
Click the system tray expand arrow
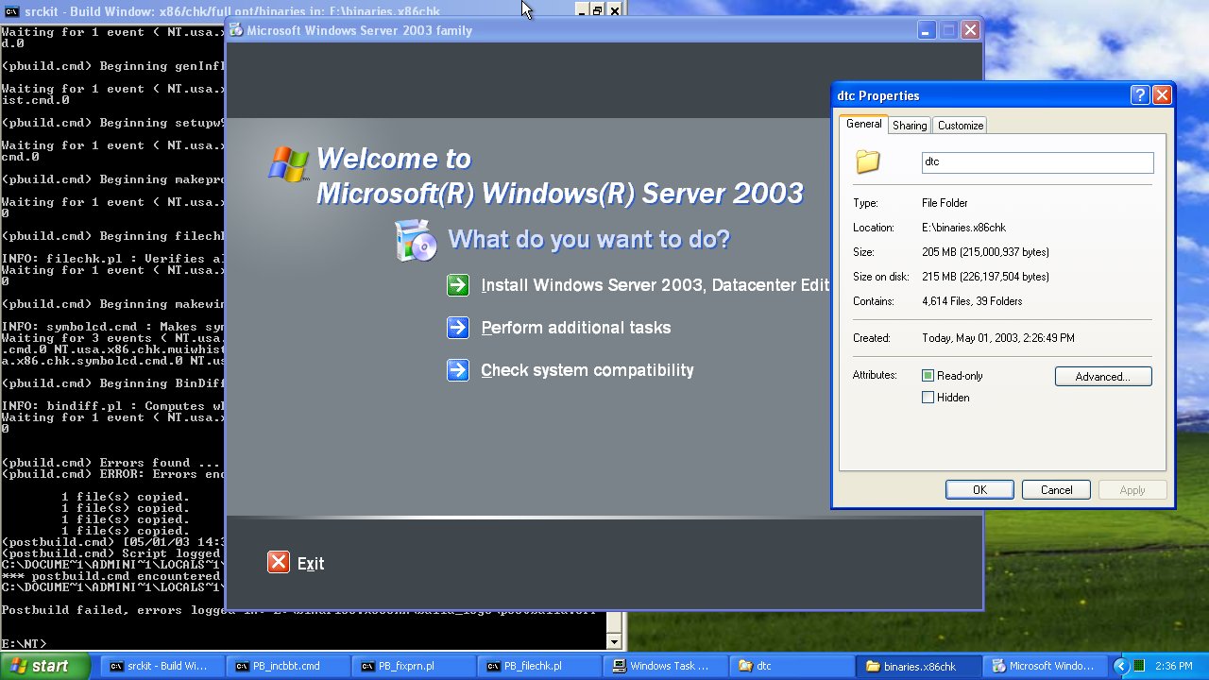tap(1120, 666)
